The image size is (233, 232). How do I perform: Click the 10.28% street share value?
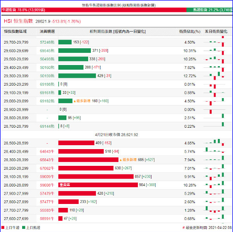[190, 185]
